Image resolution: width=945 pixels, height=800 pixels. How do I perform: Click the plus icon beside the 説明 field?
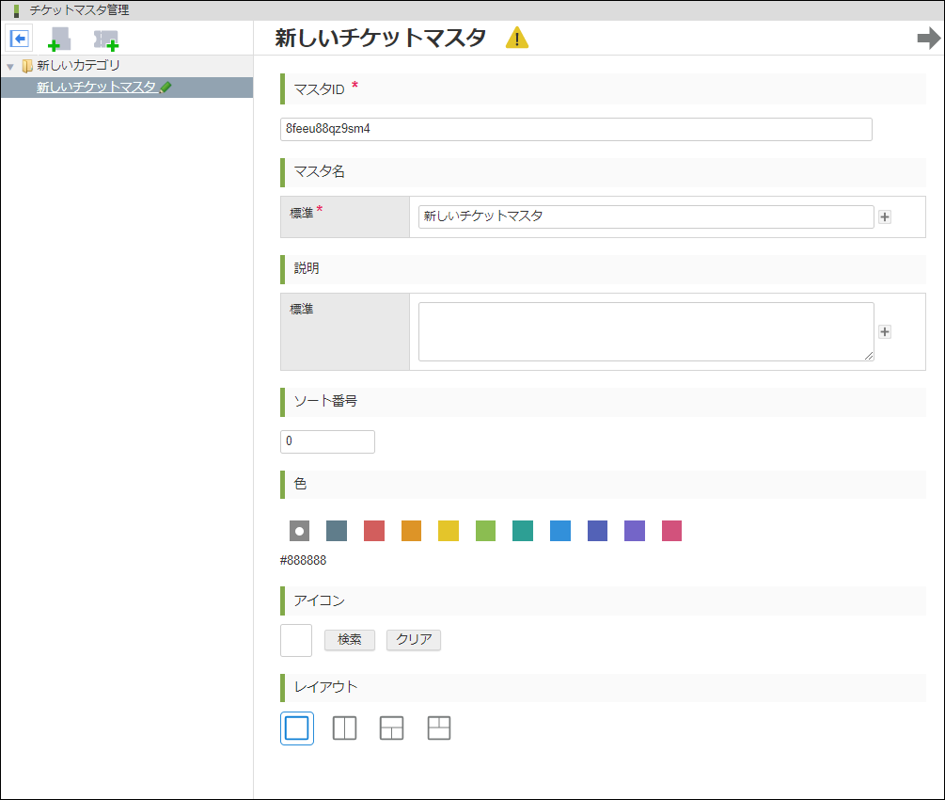(x=884, y=331)
